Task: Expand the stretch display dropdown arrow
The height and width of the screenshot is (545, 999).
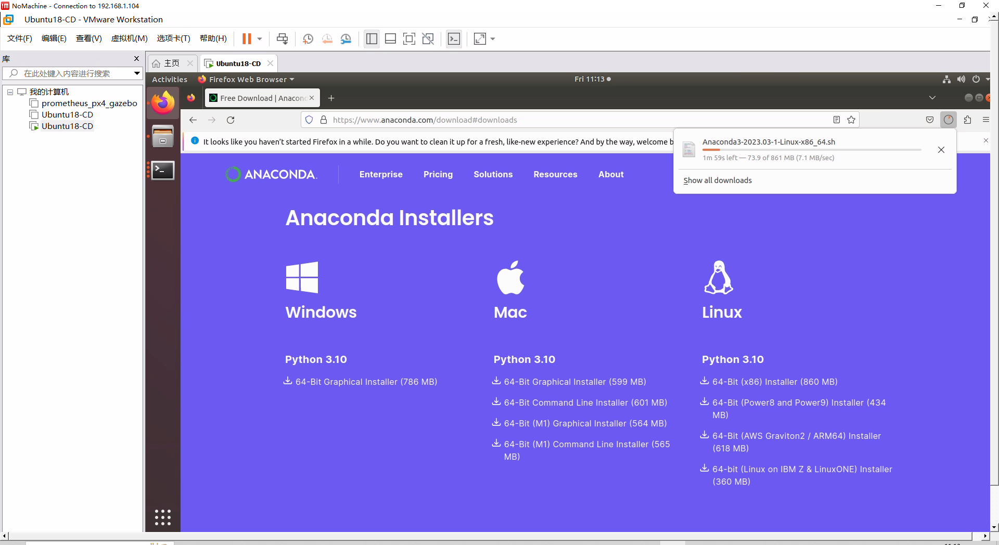Action: pyautogui.click(x=493, y=39)
